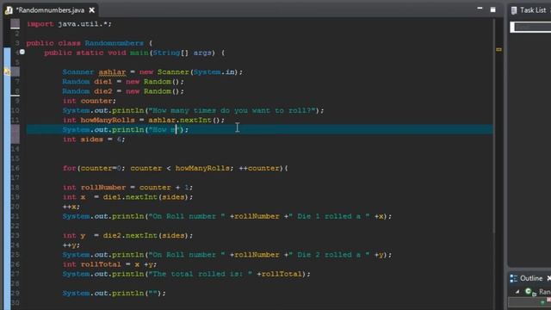The width and height of the screenshot is (551, 310).
Task: Click the overview ruler warning marker
Action: click(x=498, y=50)
